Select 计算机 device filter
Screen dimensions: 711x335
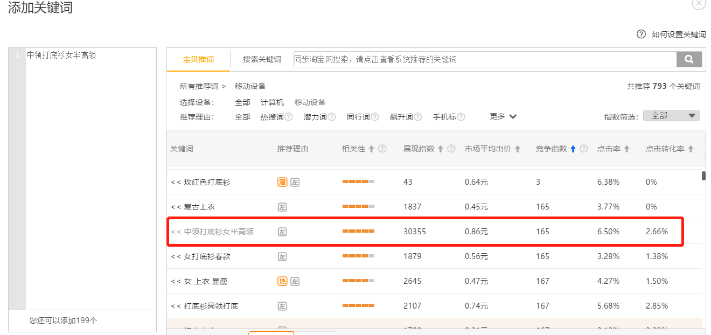(x=272, y=102)
